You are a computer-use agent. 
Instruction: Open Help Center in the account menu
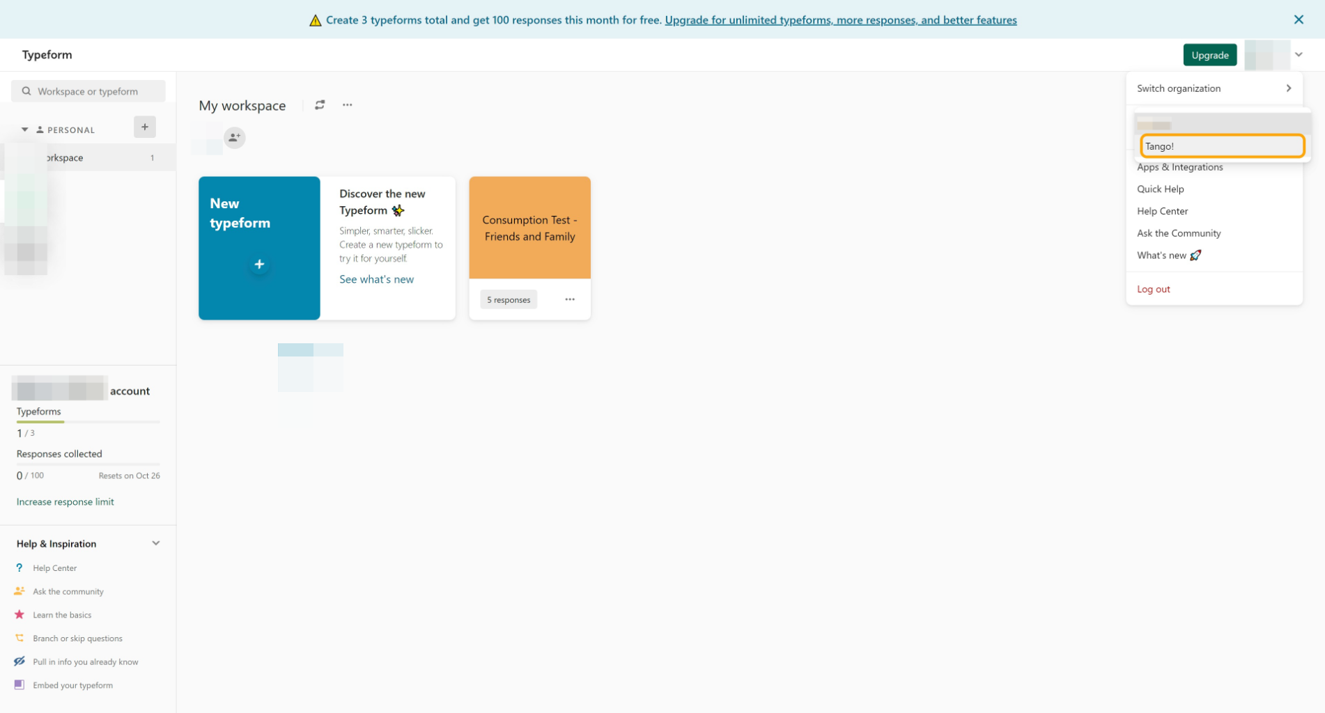click(1162, 211)
